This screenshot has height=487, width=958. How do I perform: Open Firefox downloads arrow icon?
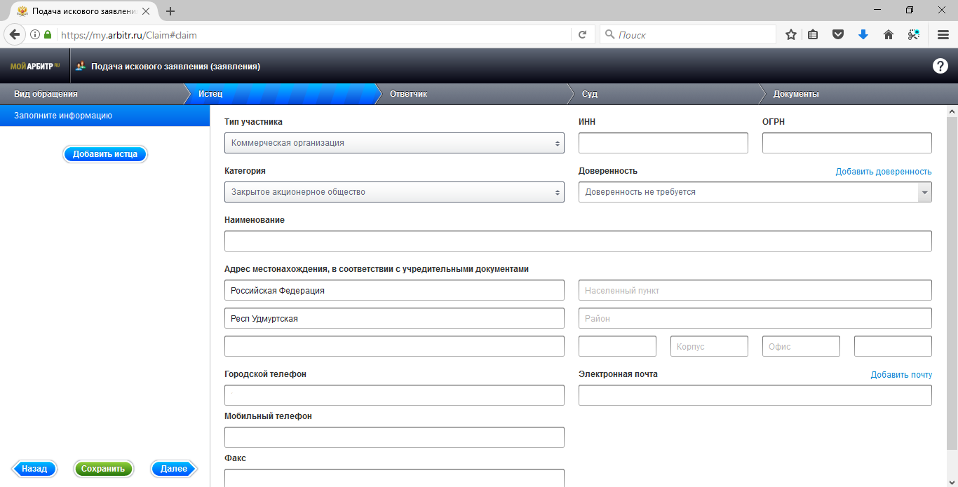[x=863, y=34]
